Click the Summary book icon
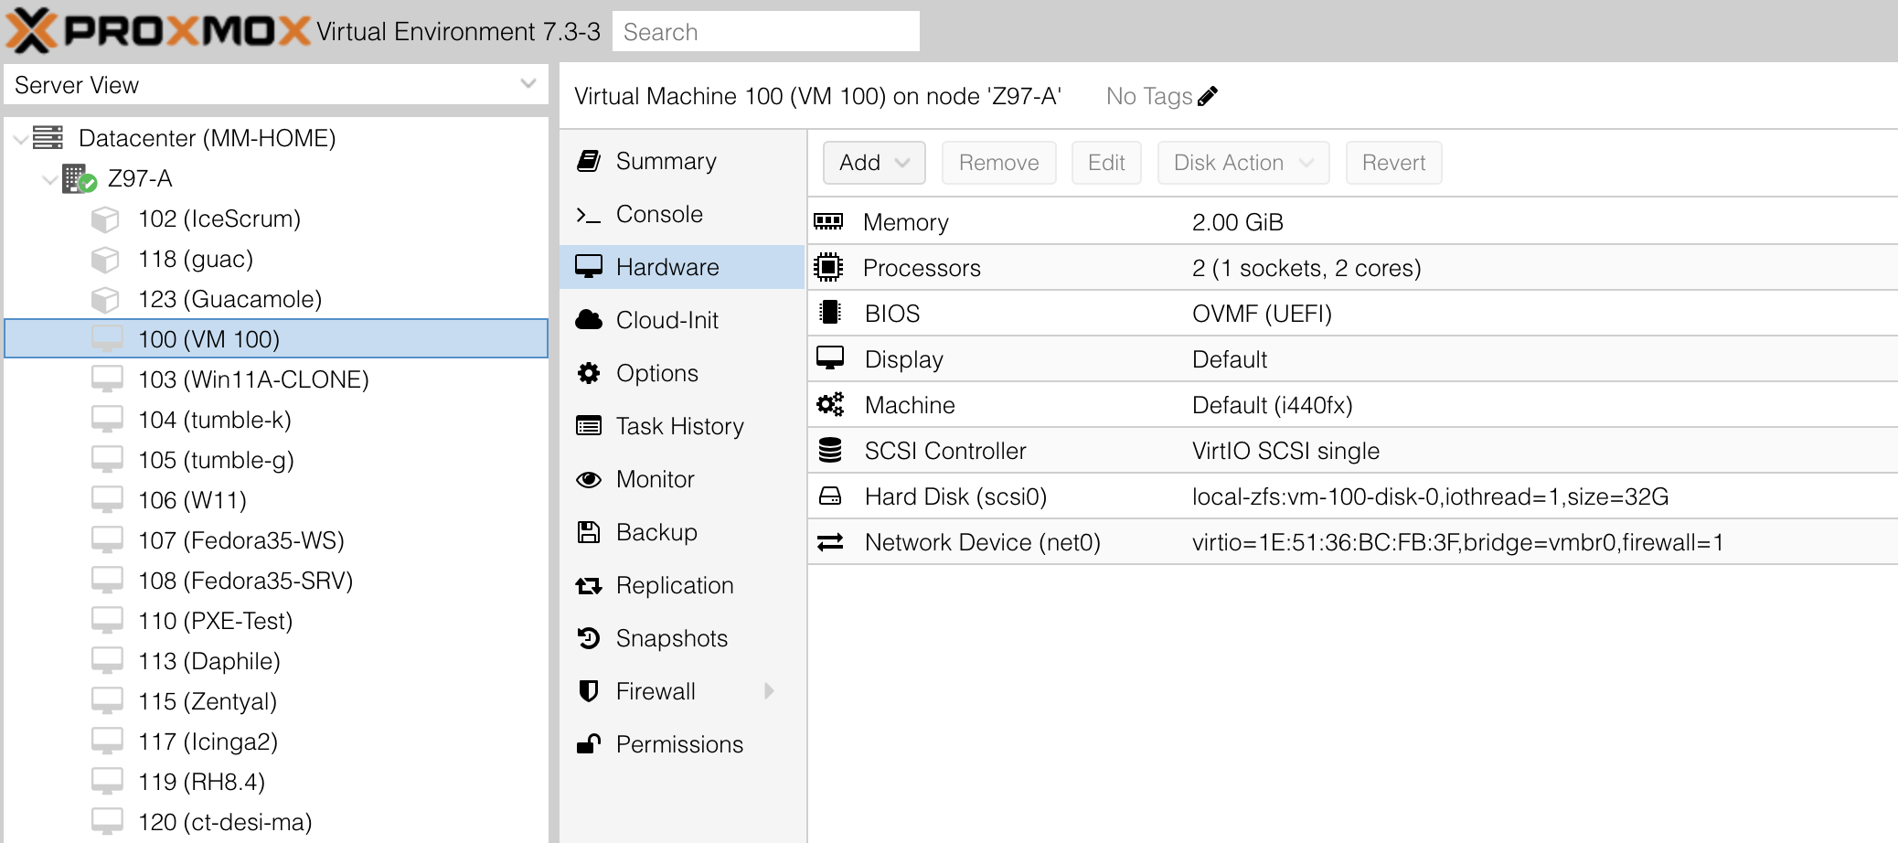This screenshot has width=1898, height=843. click(589, 161)
